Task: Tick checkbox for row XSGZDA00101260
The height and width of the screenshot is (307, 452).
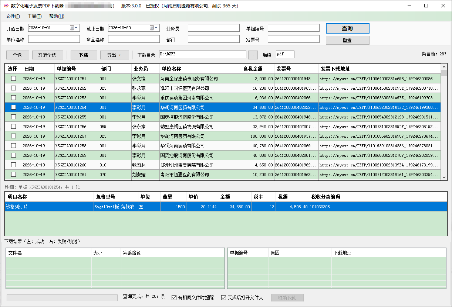Action: point(13,165)
